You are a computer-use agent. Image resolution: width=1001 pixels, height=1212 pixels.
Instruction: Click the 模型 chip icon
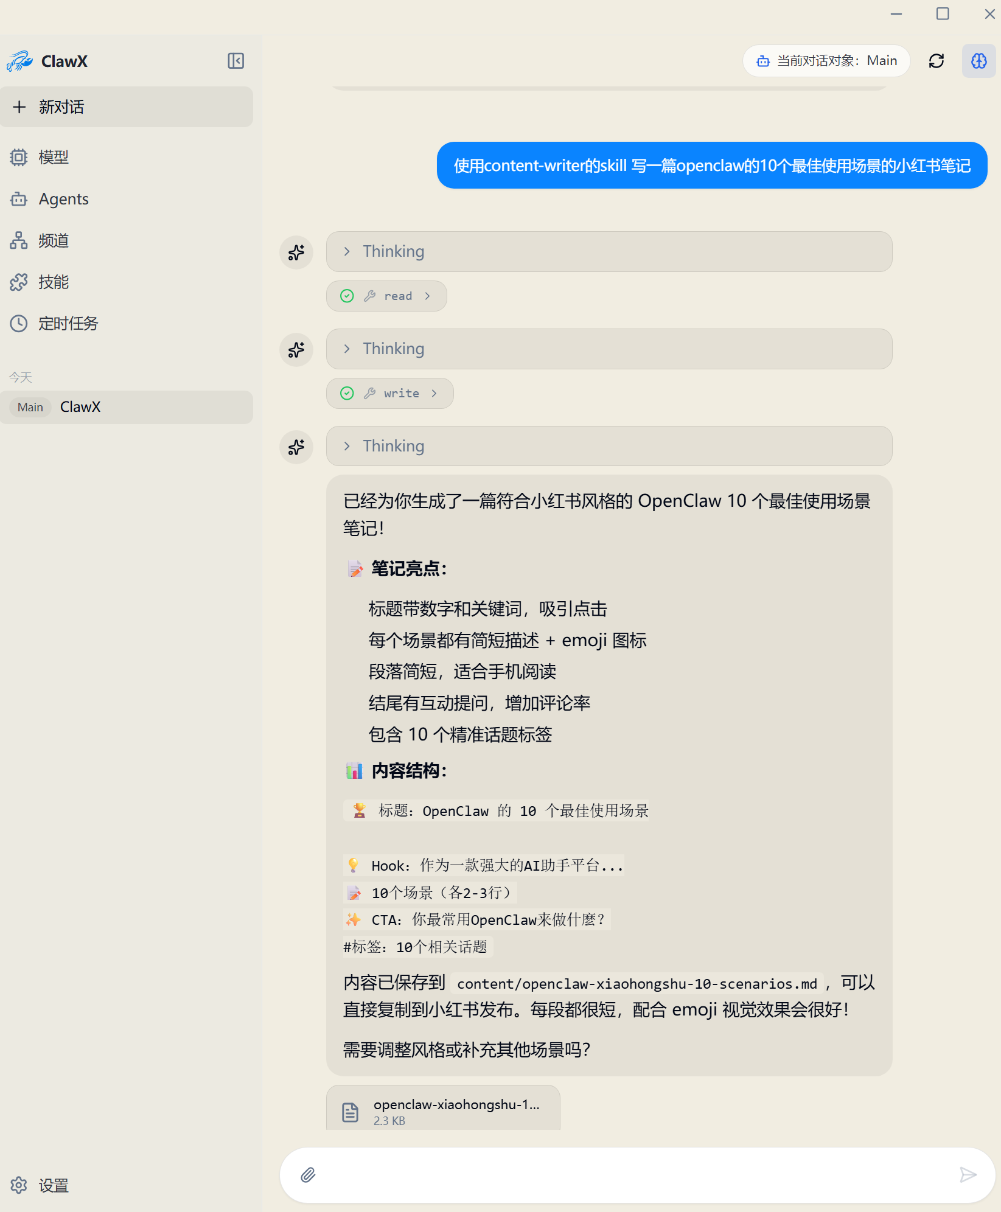[x=19, y=158]
